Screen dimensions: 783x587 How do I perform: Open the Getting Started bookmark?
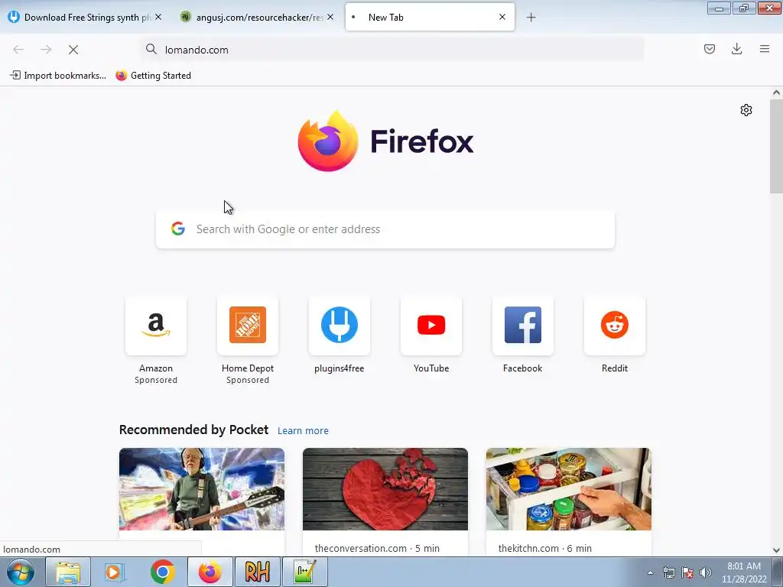pyautogui.click(x=153, y=76)
